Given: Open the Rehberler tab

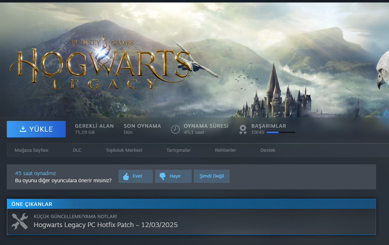Looking at the screenshot, I should click(x=225, y=150).
